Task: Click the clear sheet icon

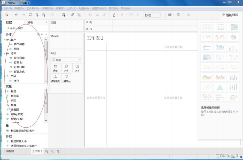Action: click(79, 15)
